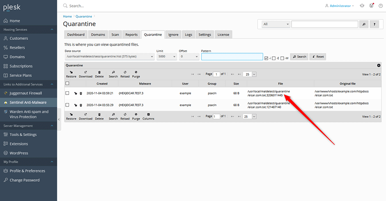The image size is (386, 201).
Task: Switch to the Ignore tab
Action: click(173, 35)
